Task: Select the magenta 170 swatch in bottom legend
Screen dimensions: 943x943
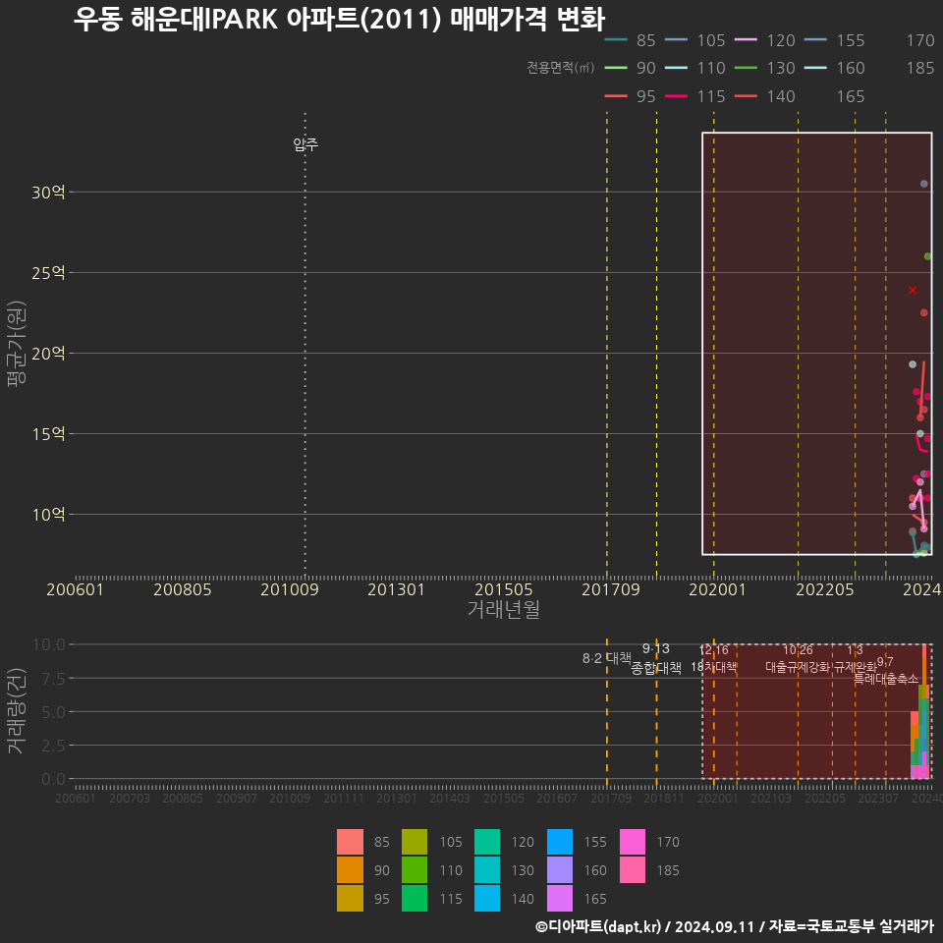Action: [632, 842]
